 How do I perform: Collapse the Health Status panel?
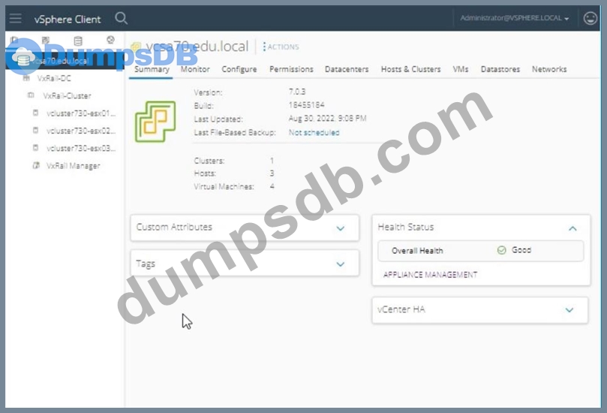point(572,228)
